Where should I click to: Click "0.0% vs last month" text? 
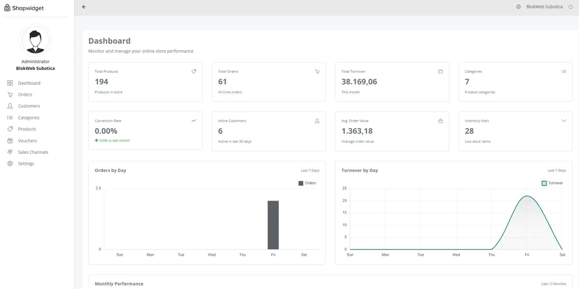(x=114, y=141)
